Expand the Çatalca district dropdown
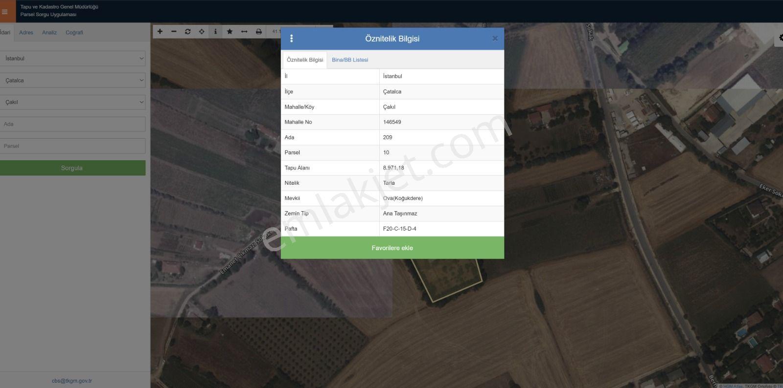The width and height of the screenshot is (783, 388). click(72, 80)
